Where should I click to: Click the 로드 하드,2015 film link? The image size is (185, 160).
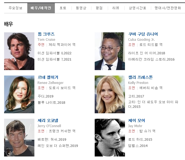coord(140,139)
